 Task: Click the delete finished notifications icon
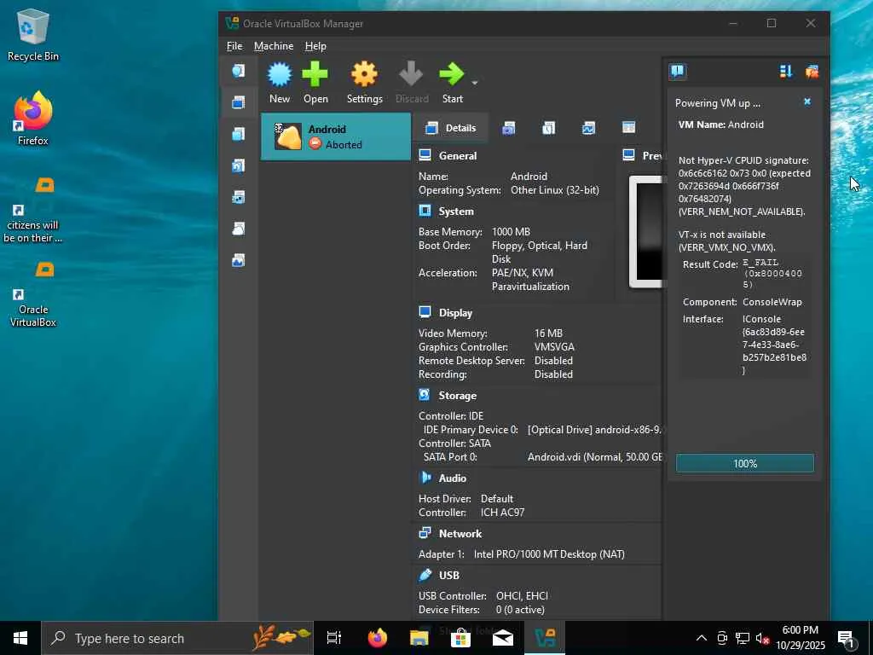point(812,72)
